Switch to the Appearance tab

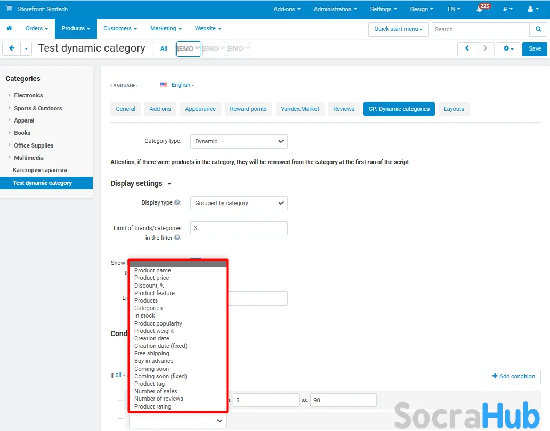click(x=200, y=109)
